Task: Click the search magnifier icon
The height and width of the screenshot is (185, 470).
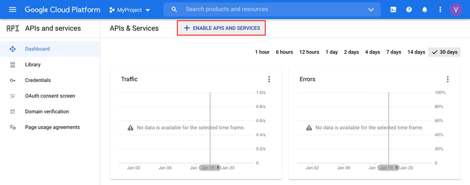Action: (174, 10)
